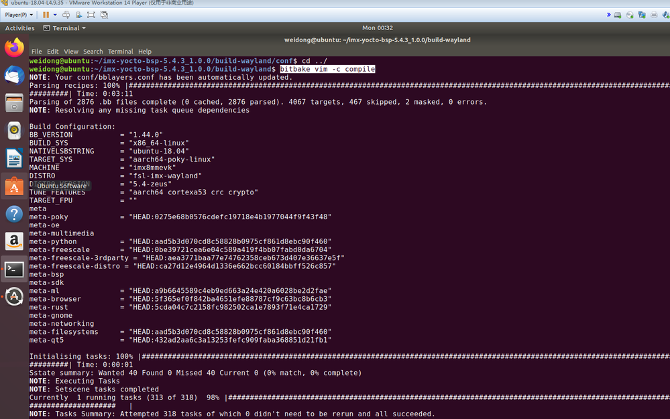Viewport: 670px width, 419px height.
Task: Launch Rhythmbox music player from the dock
Action: [14, 131]
